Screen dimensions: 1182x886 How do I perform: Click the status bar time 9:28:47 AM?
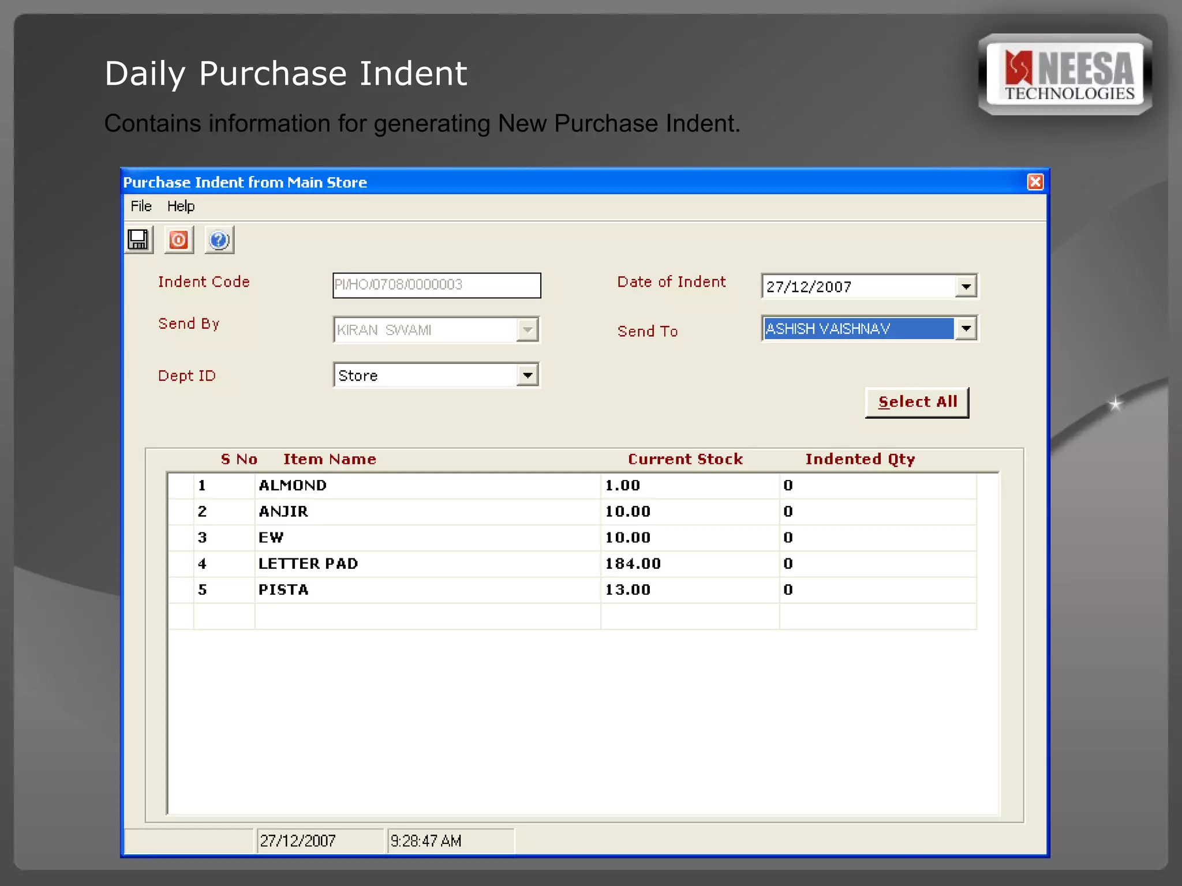tap(450, 841)
